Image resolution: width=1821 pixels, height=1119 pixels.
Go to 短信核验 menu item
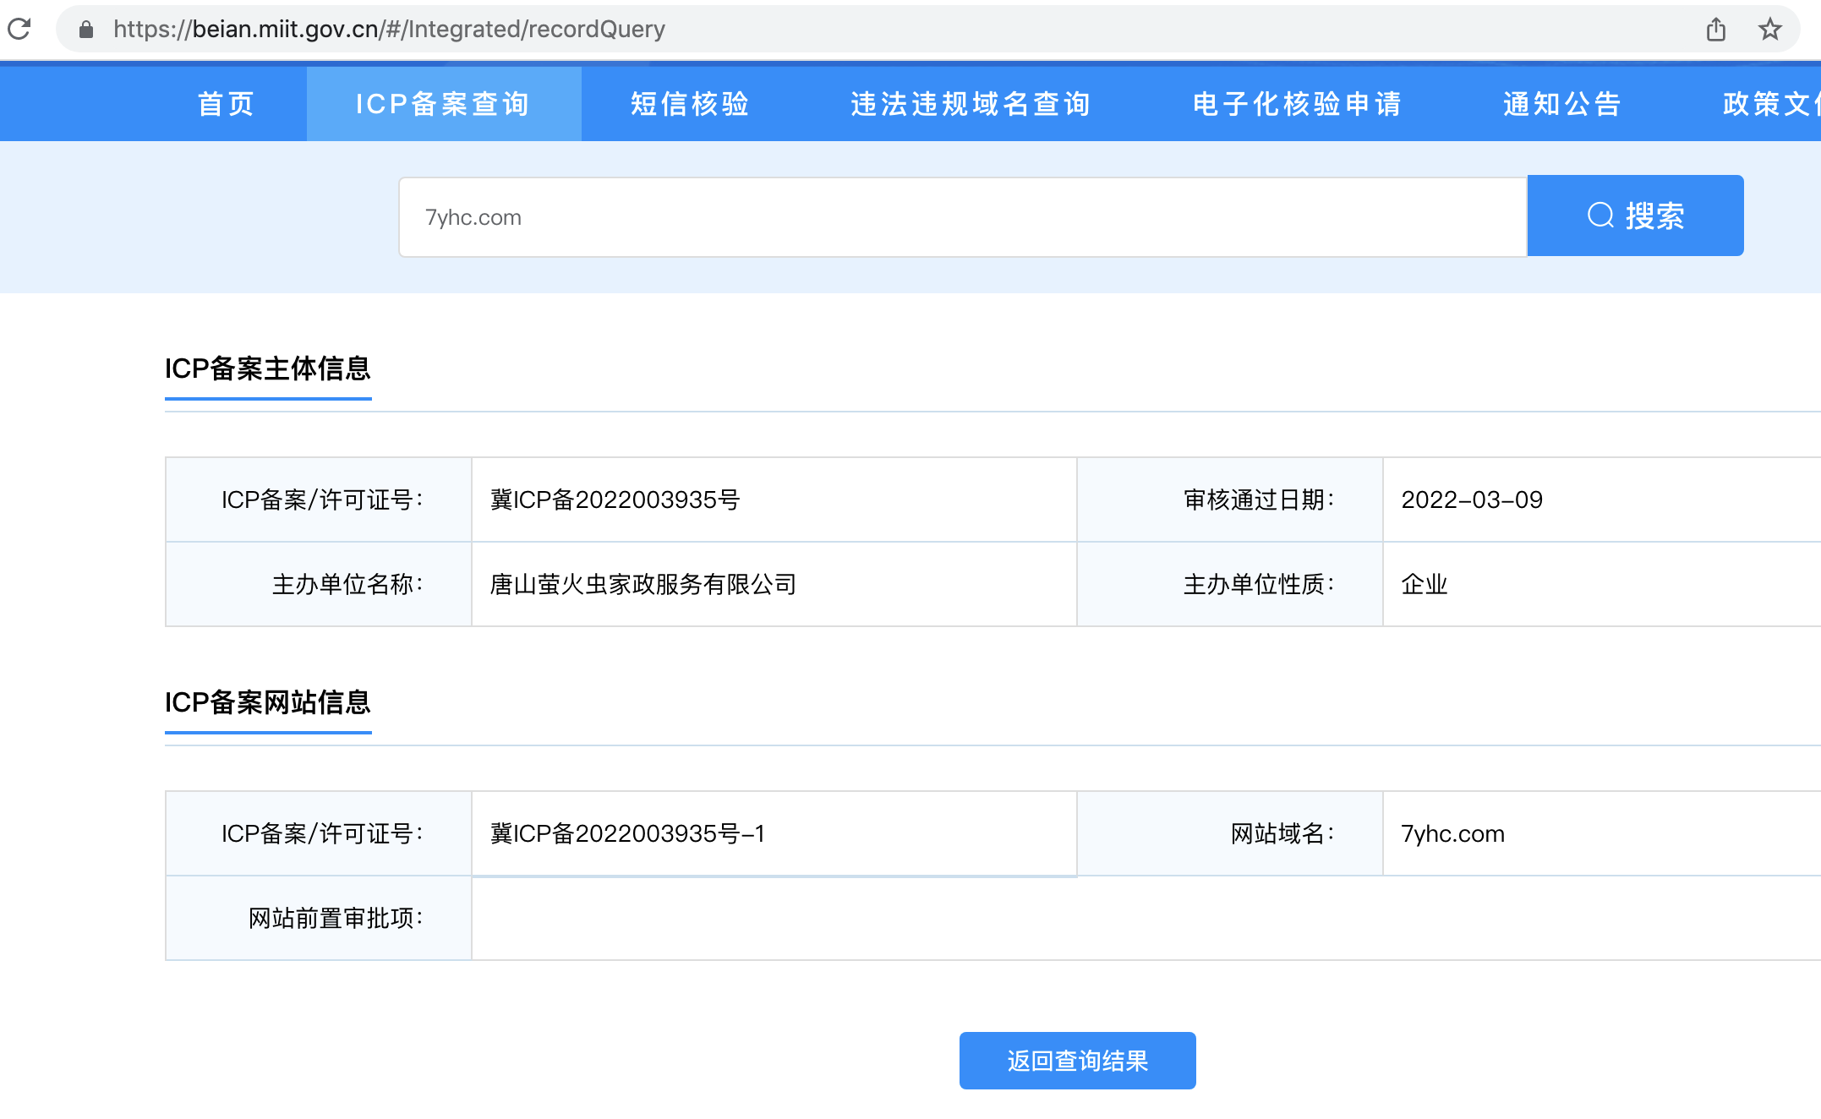pos(690,104)
